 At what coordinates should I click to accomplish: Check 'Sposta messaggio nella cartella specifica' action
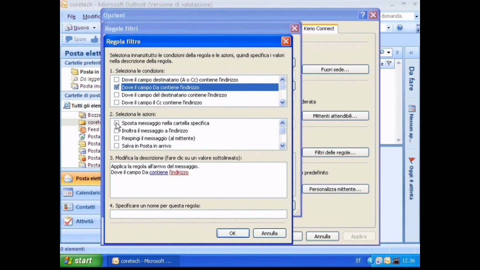[x=117, y=123]
